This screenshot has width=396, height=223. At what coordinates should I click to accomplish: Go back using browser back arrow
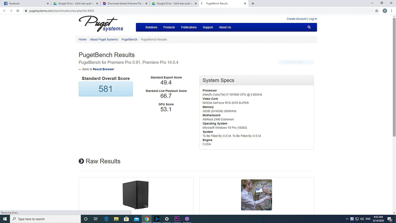coord(4,11)
